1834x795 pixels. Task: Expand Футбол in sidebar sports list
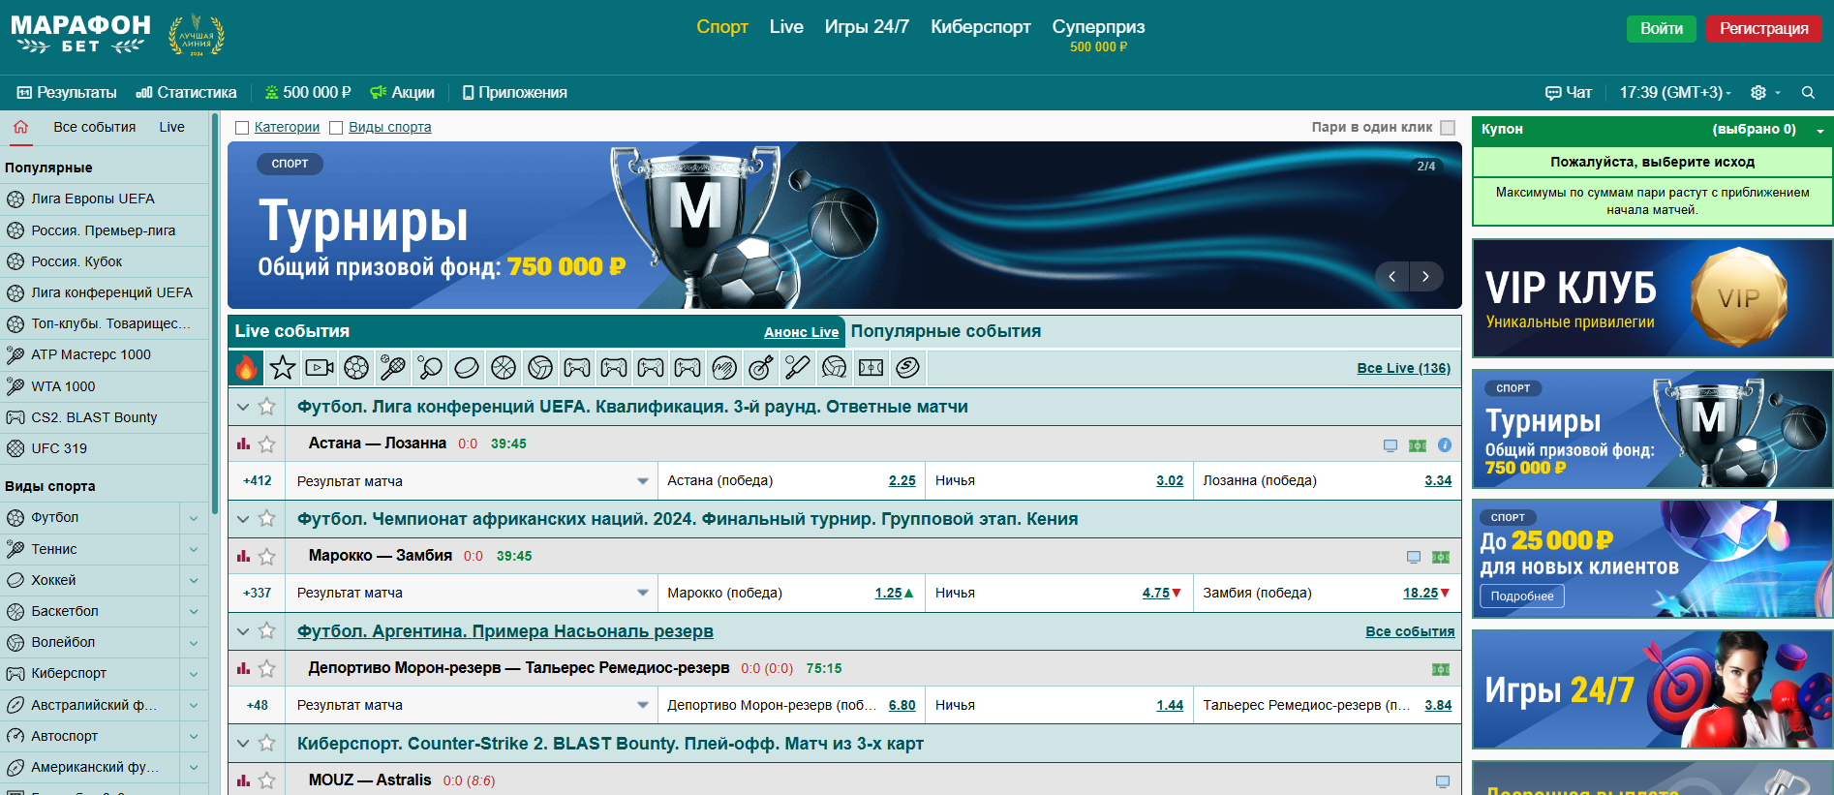[194, 518]
